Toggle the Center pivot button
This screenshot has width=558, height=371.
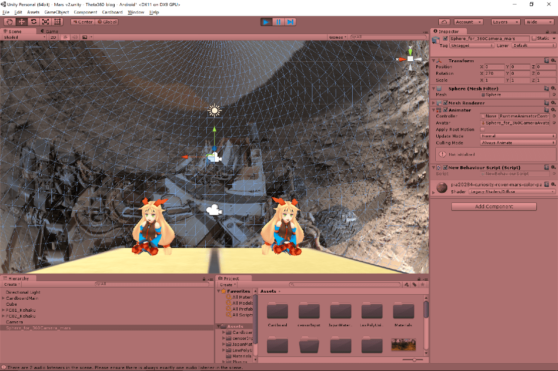coord(82,22)
